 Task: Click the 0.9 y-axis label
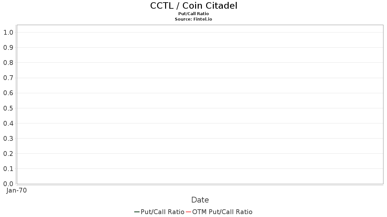[x=8, y=48]
